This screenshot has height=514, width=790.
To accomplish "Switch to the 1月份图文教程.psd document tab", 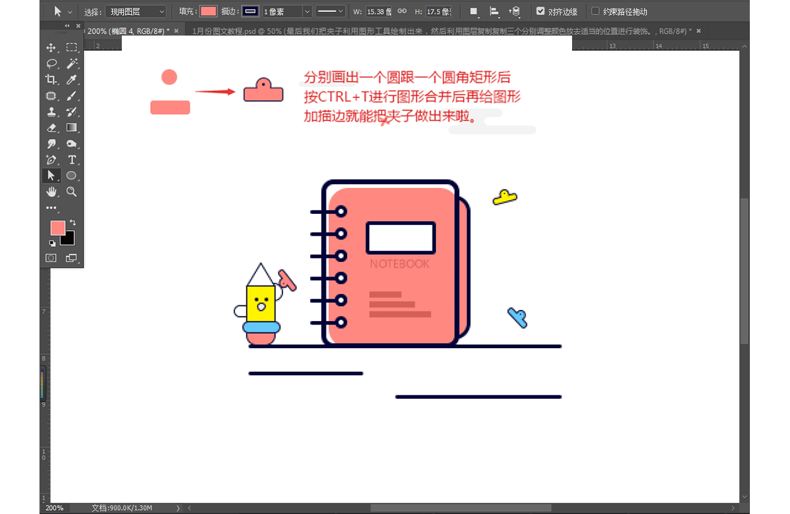I will click(441, 30).
